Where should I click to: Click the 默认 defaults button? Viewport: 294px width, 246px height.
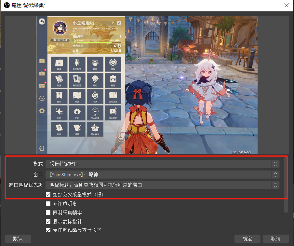coord(18,239)
